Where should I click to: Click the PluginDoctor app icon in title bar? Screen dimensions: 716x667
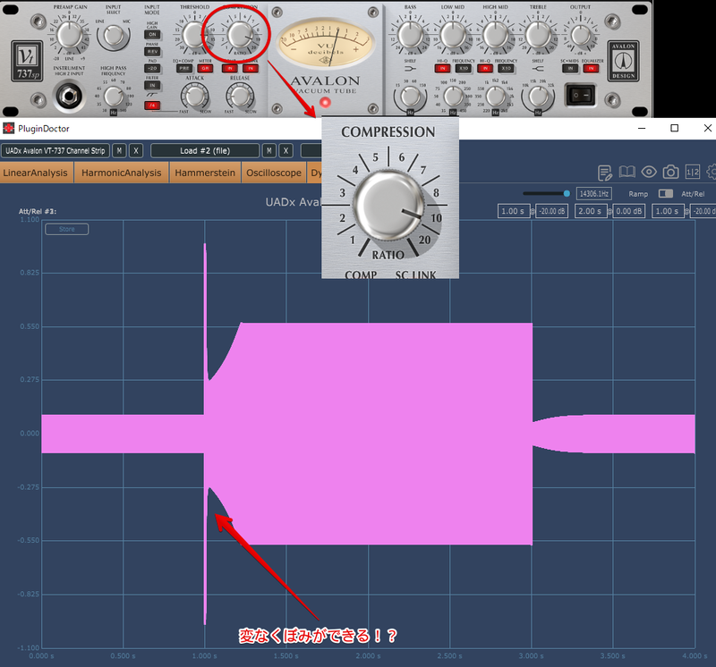(9, 129)
